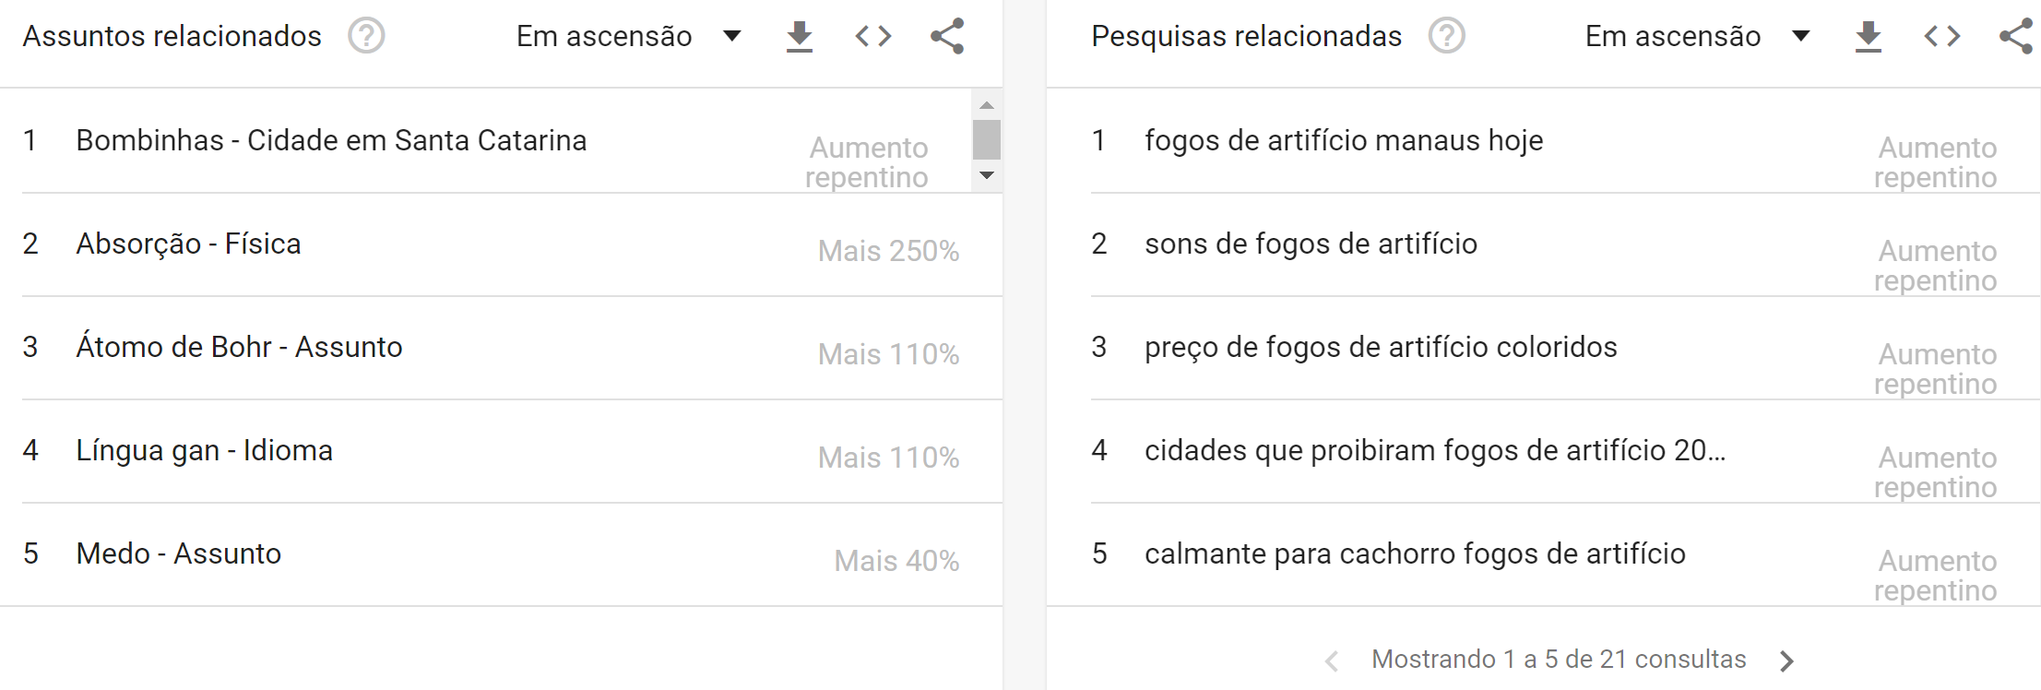Open query calmante para cachorro fogos de artifício
The height and width of the screenshot is (690, 2041).
[1415, 554]
